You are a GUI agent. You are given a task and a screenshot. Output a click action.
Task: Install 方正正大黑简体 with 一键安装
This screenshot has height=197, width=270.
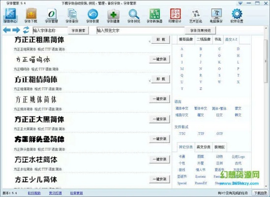click(x=160, y=119)
